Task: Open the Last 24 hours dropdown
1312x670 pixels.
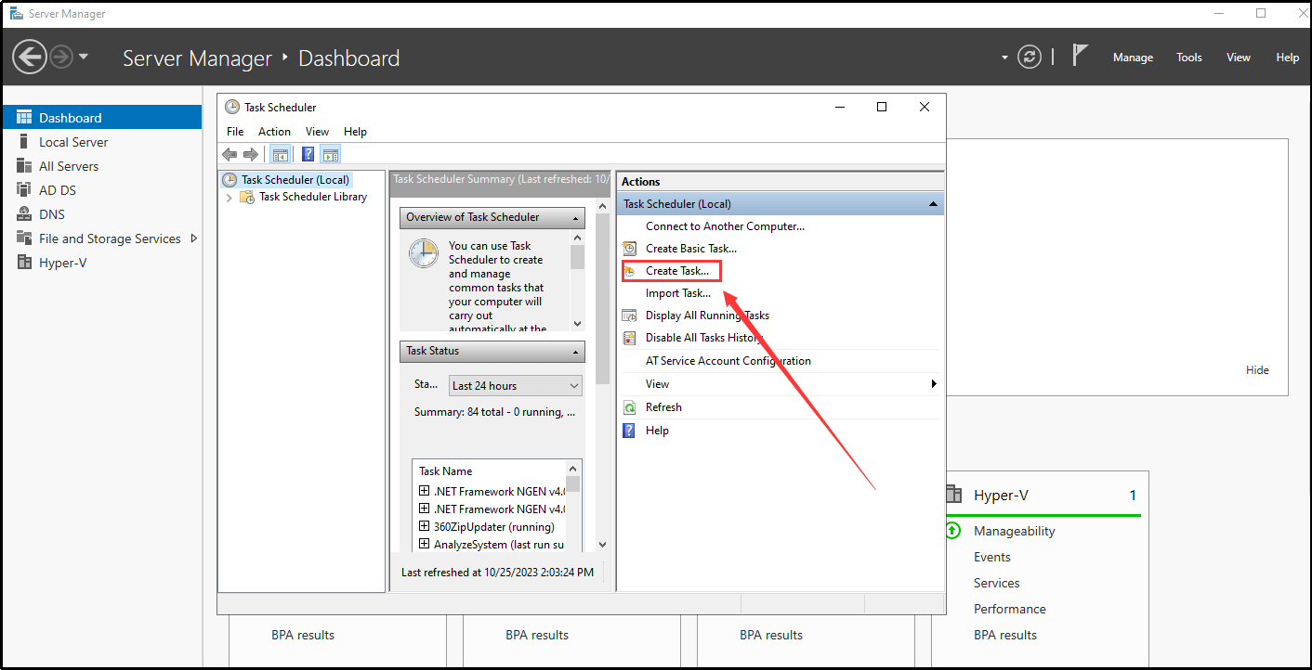Action: (x=515, y=386)
